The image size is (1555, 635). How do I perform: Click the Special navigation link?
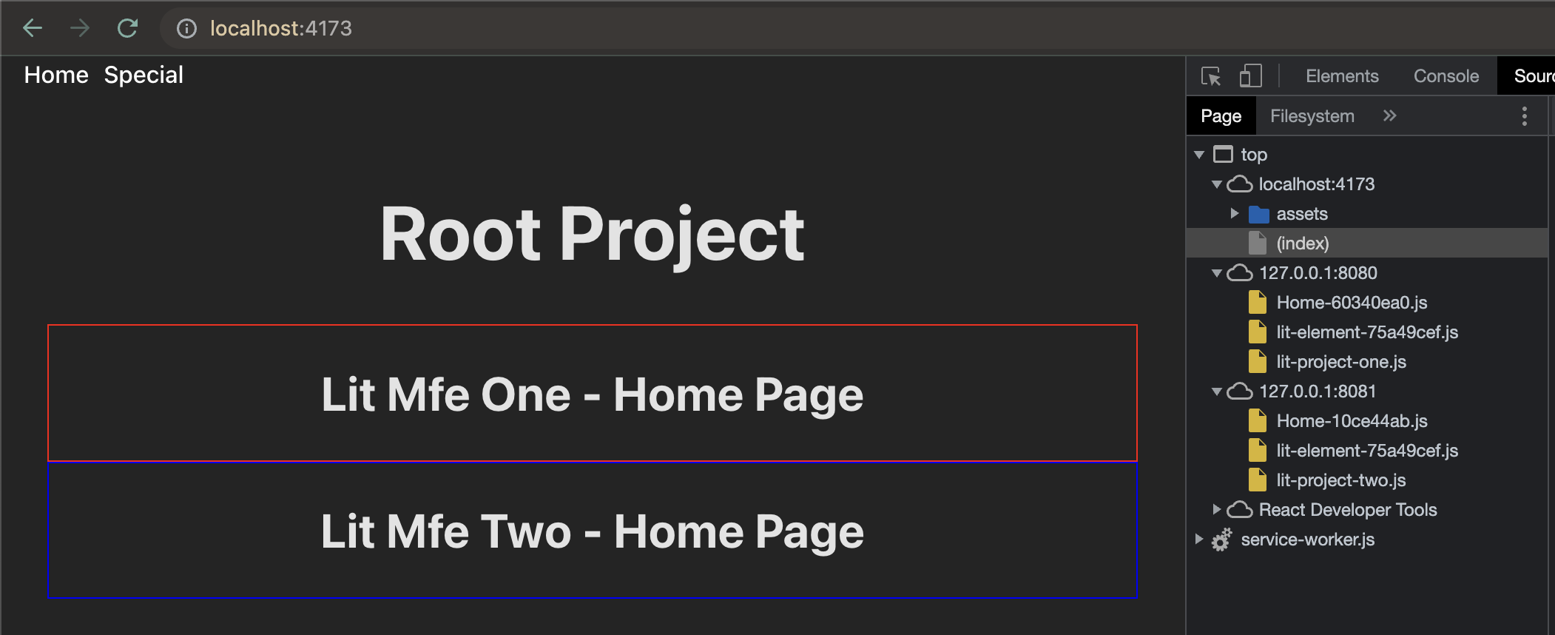pyautogui.click(x=144, y=75)
